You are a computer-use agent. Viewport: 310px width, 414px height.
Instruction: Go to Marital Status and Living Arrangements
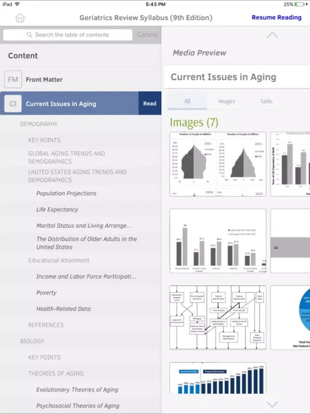[84, 226]
